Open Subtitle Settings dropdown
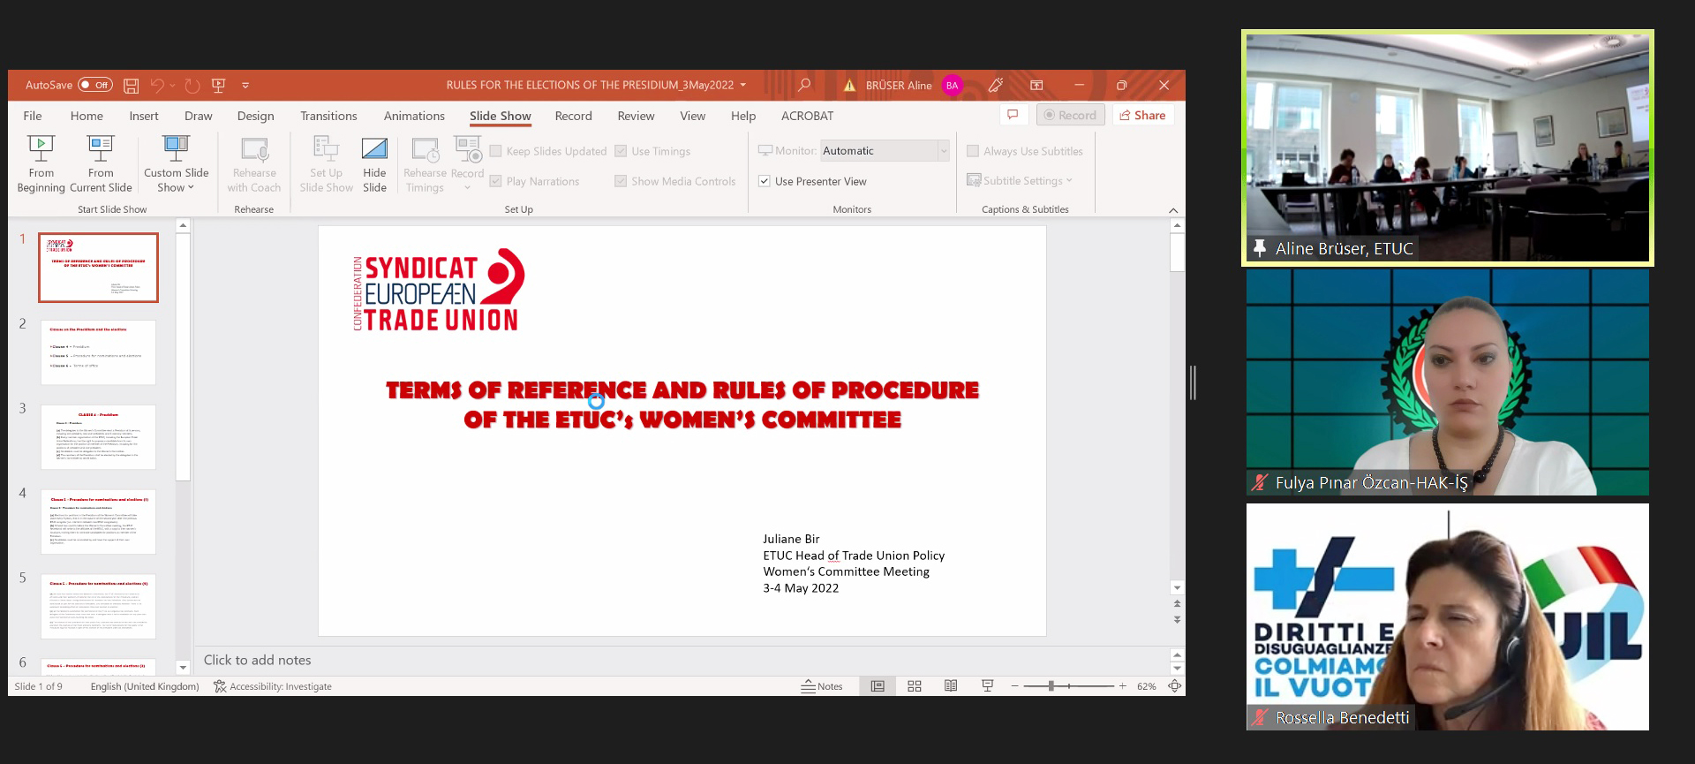This screenshot has width=1695, height=764. tap(1020, 180)
